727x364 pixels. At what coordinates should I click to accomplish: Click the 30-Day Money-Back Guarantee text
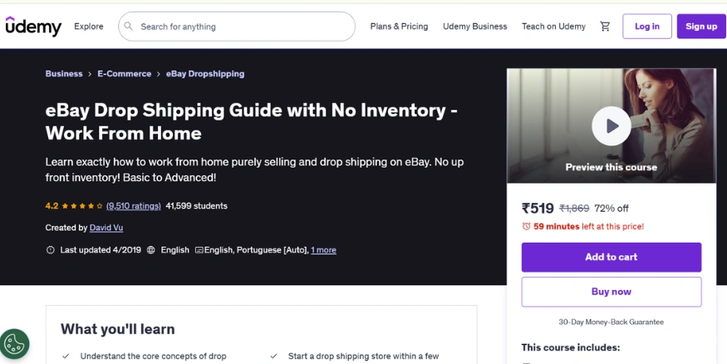pyautogui.click(x=611, y=322)
